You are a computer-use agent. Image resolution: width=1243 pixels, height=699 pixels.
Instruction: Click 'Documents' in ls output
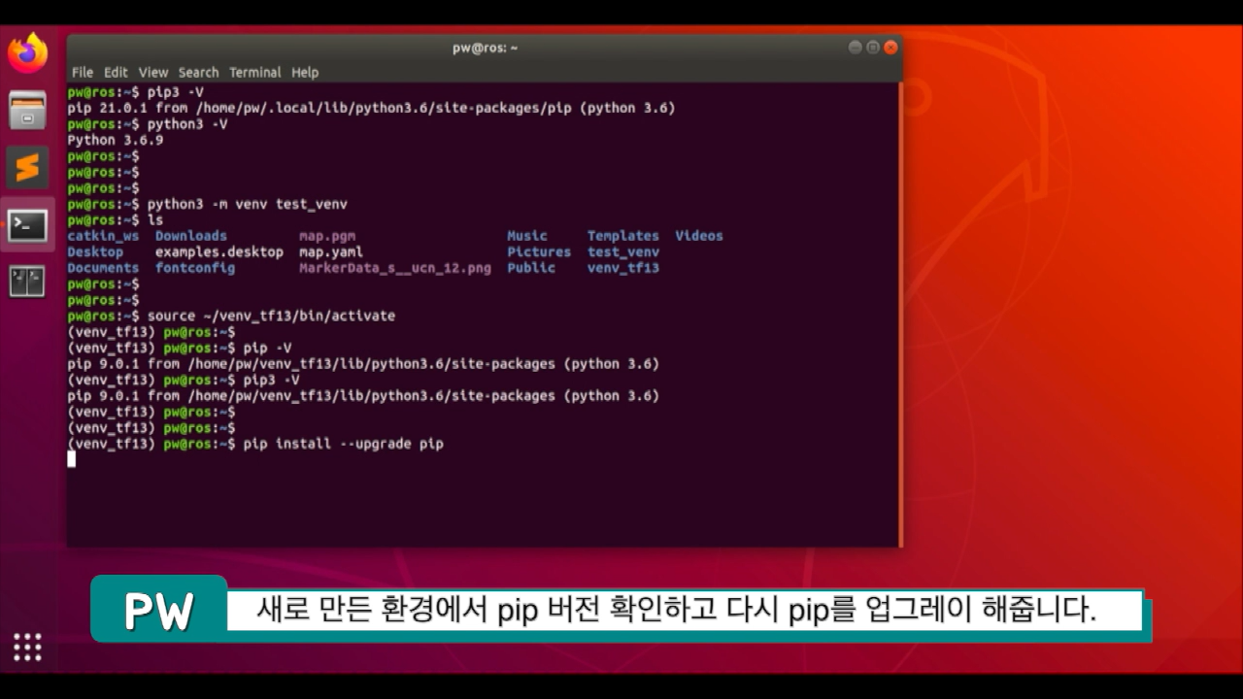(103, 268)
